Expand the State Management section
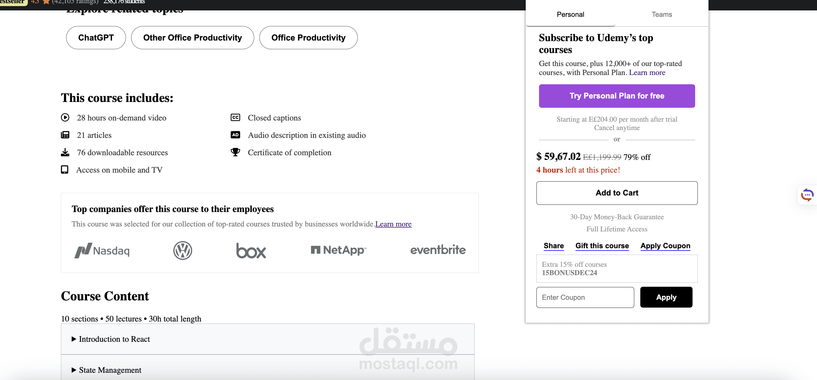817x380 pixels. [110, 370]
